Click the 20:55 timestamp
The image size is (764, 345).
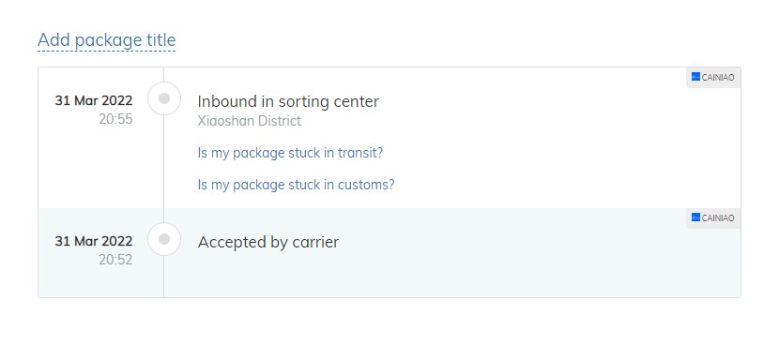pos(115,119)
